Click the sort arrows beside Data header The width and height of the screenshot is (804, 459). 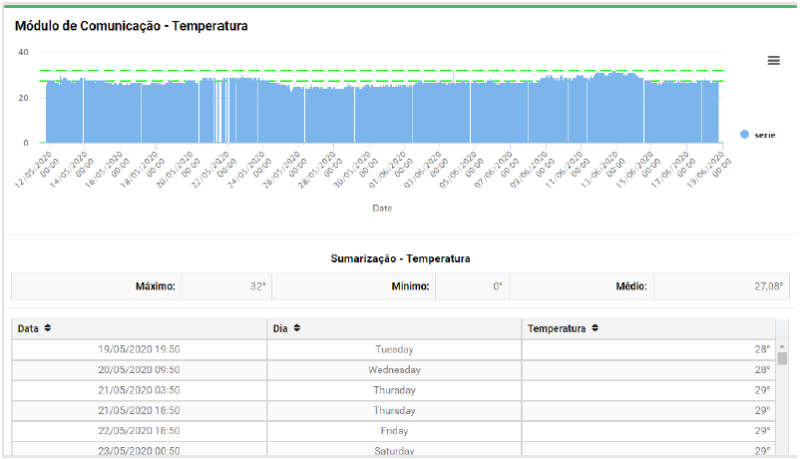coord(48,328)
